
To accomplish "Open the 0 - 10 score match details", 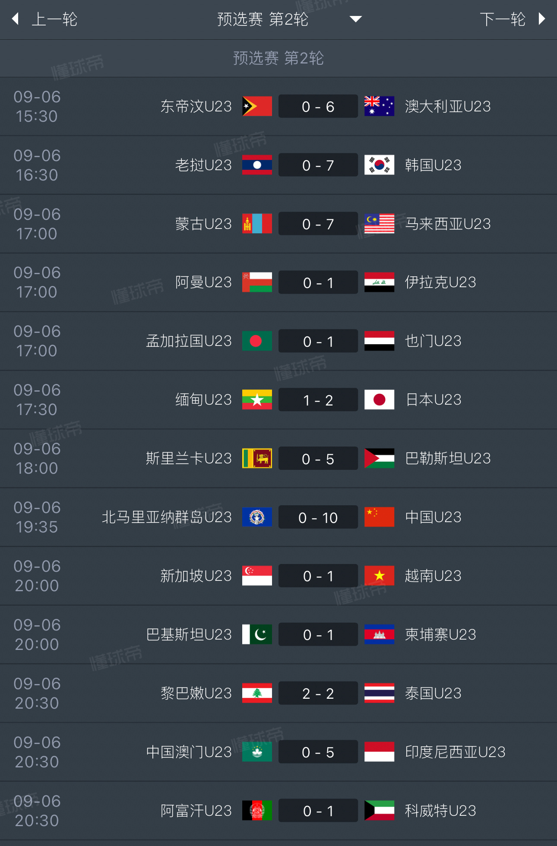I will 318,517.
